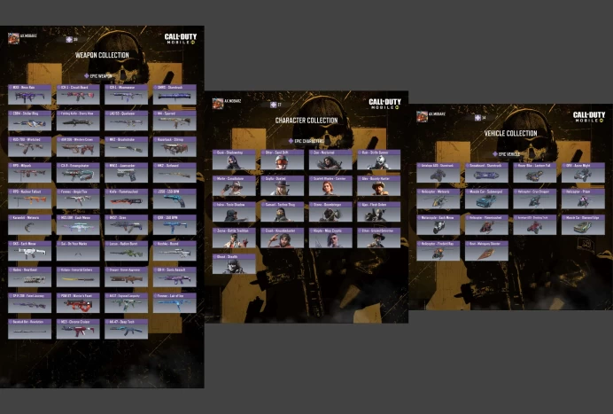Viewport: 613px width, 414px height.
Task: Click the Epic Characters diamond icon
Action: pyautogui.click(x=291, y=141)
